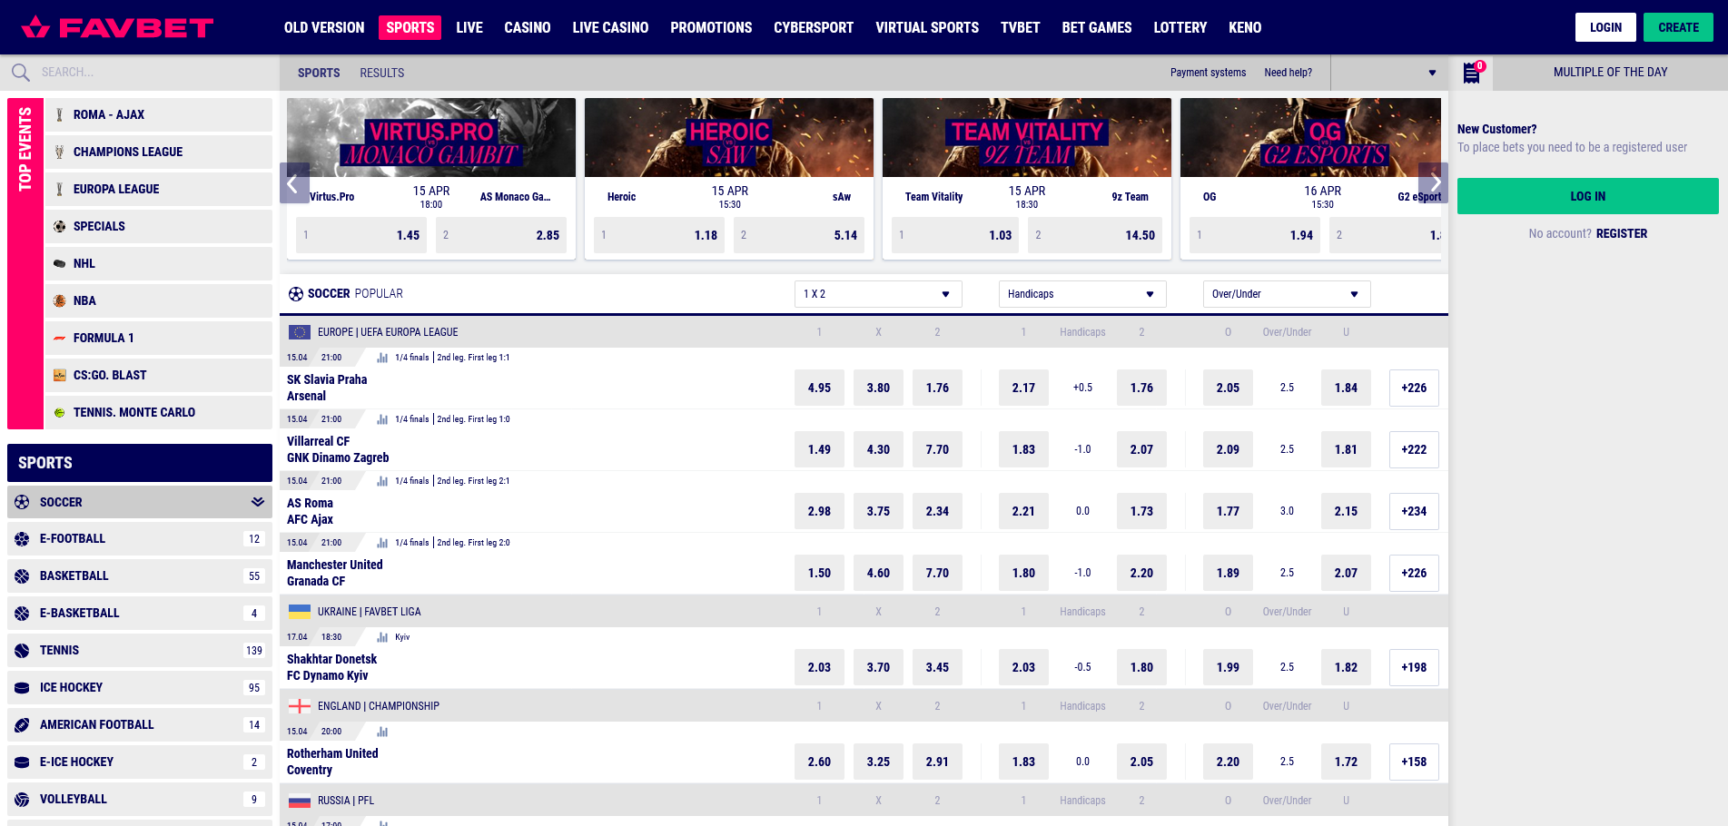
Task: Expand +226 markets for Slavia Praha
Action: (1414, 388)
